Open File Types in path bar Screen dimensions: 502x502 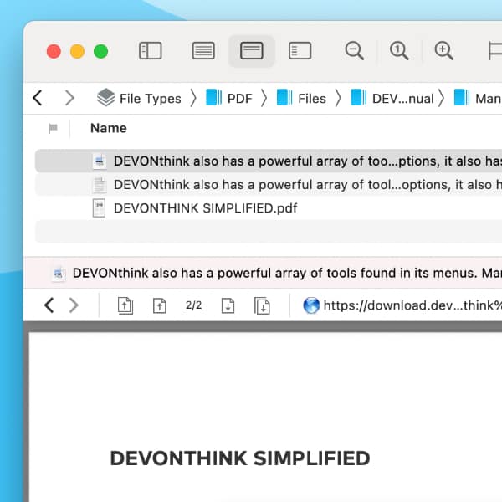point(139,98)
